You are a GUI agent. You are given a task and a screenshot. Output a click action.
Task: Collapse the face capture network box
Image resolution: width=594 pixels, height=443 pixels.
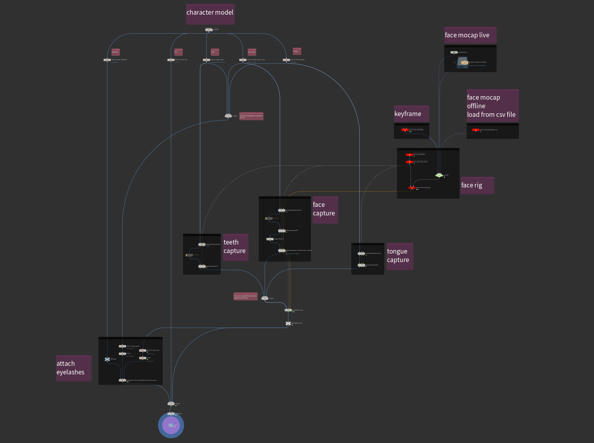pyautogui.click(x=261, y=198)
